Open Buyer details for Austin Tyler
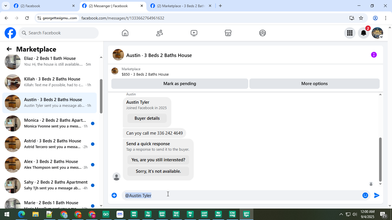This screenshot has width=392, height=220. point(147,118)
